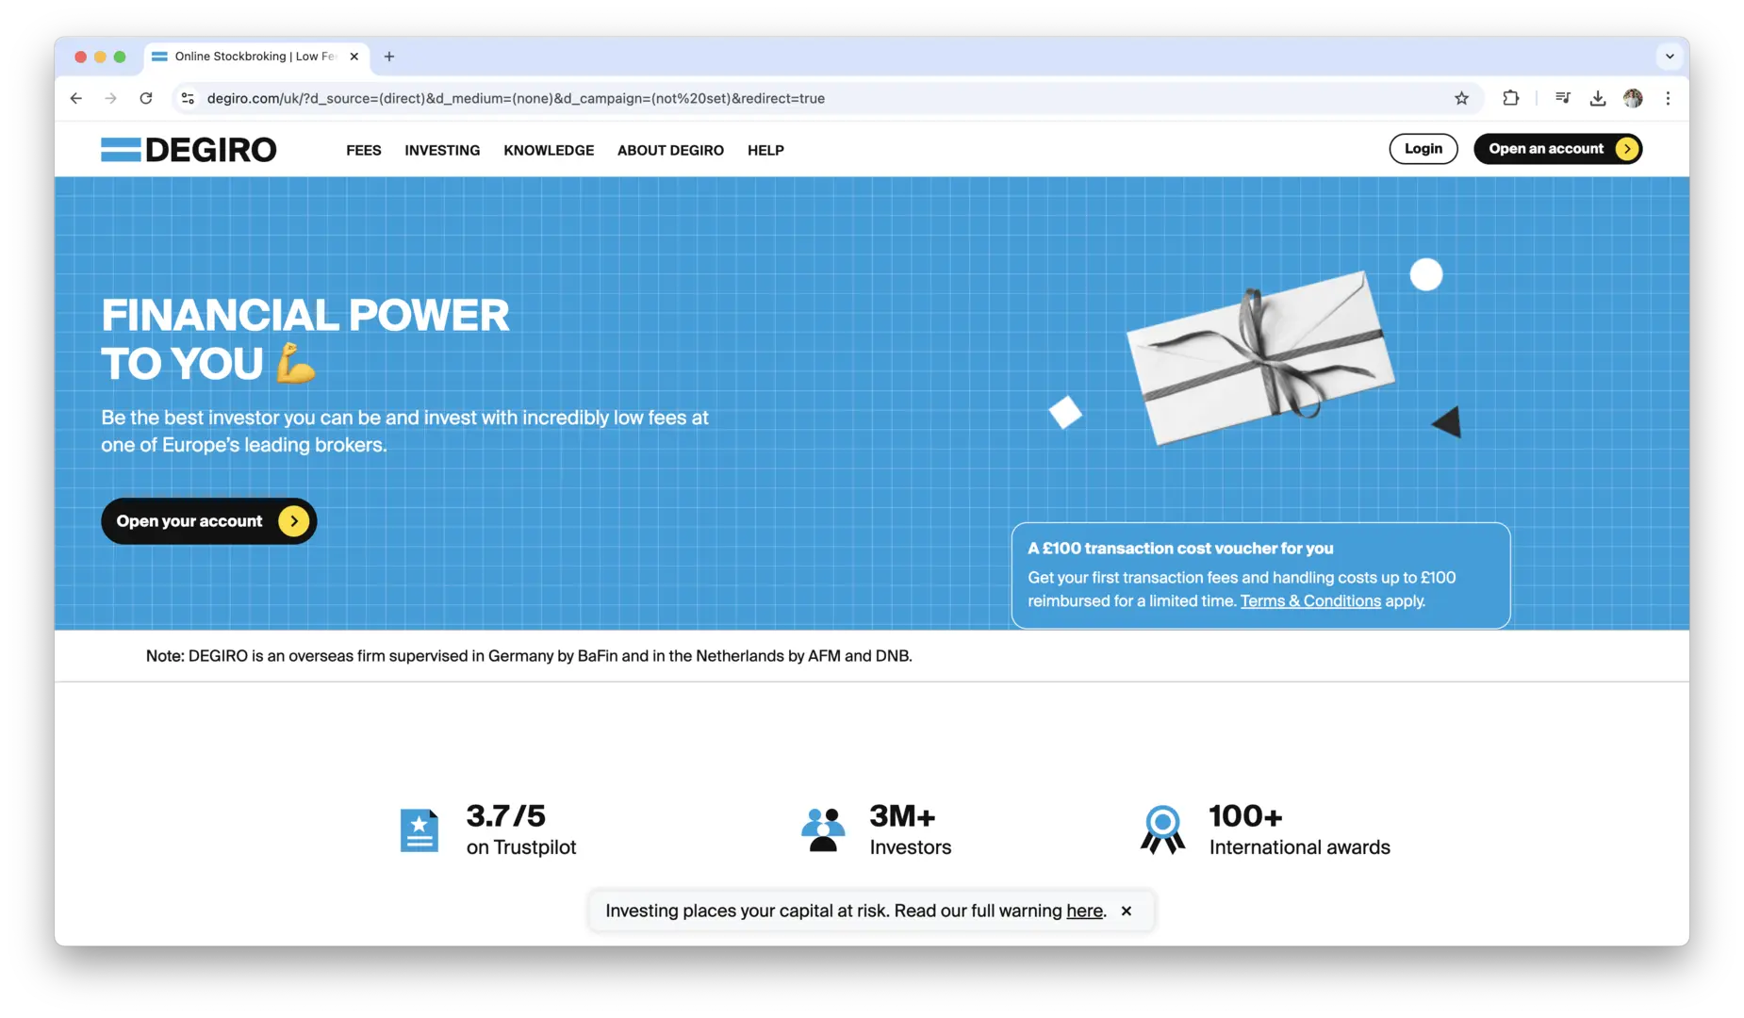View site information icon in address bar

coord(189,98)
